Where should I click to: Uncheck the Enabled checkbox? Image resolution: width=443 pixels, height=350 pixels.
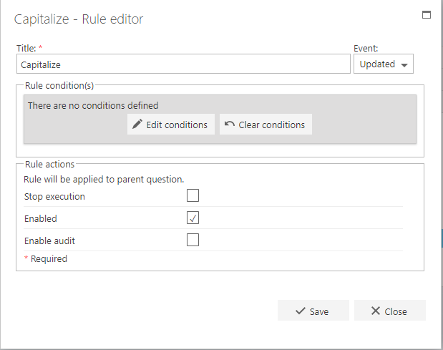coord(193,218)
